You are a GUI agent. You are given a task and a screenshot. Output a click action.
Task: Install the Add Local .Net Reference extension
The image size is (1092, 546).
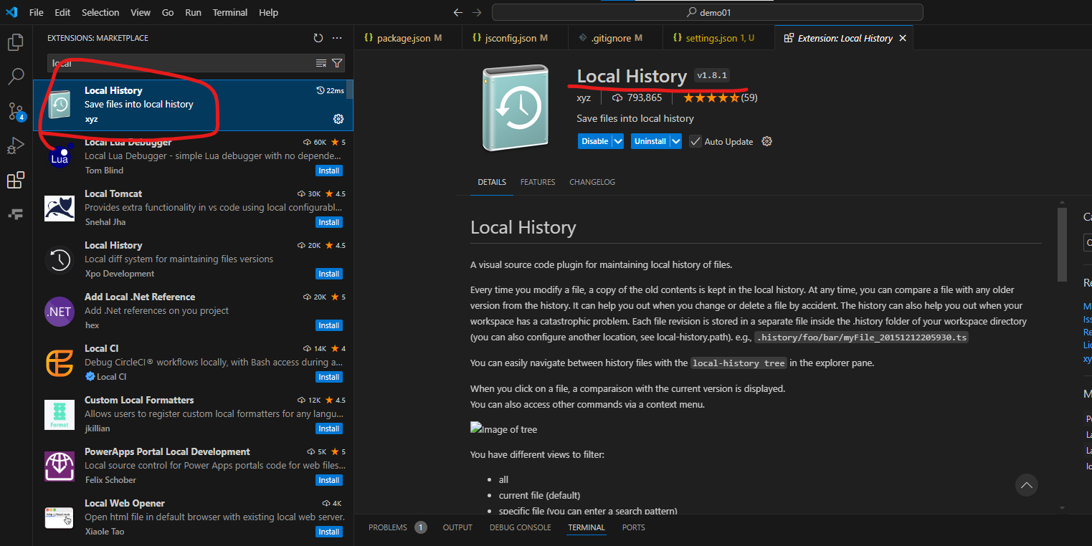pyautogui.click(x=329, y=325)
